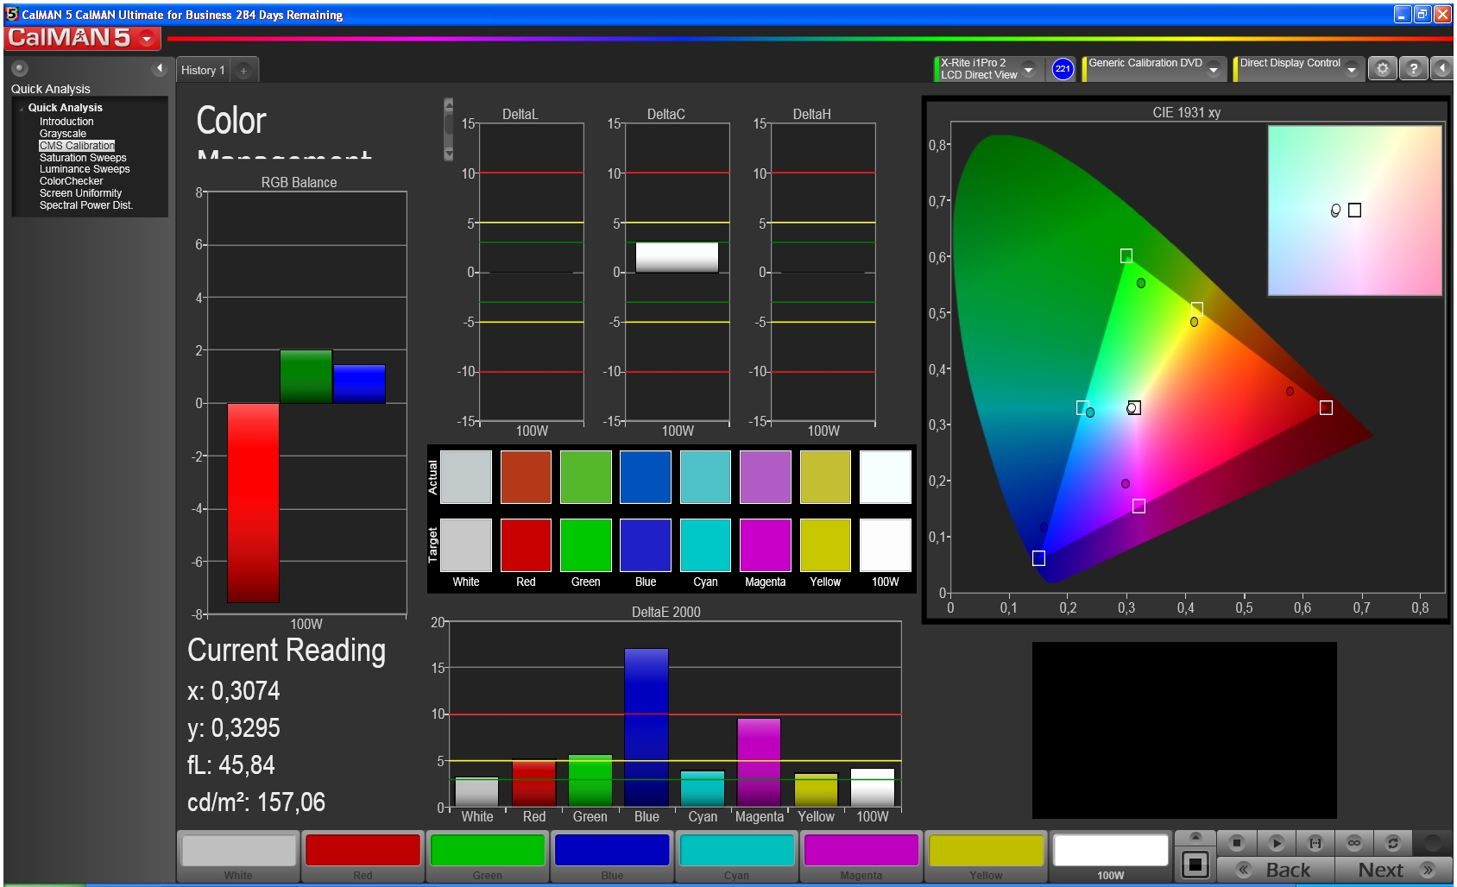The height and width of the screenshot is (887, 1457).
Task: Click the play read-series icon
Action: [x=1276, y=843]
